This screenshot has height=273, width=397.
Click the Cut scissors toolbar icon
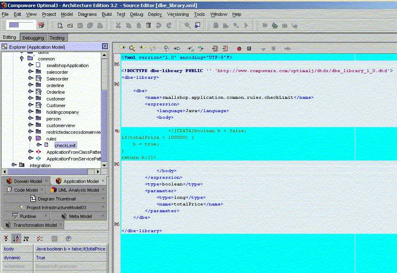(x=118, y=25)
